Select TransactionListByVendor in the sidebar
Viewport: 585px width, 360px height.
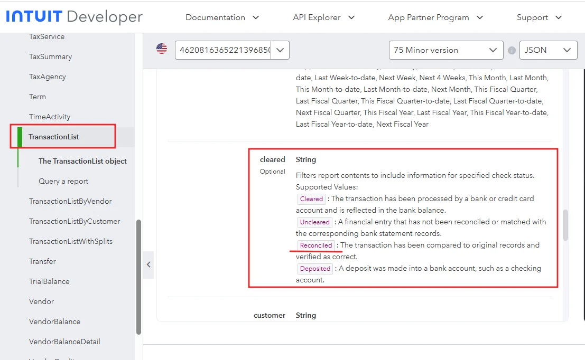click(70, 201)
